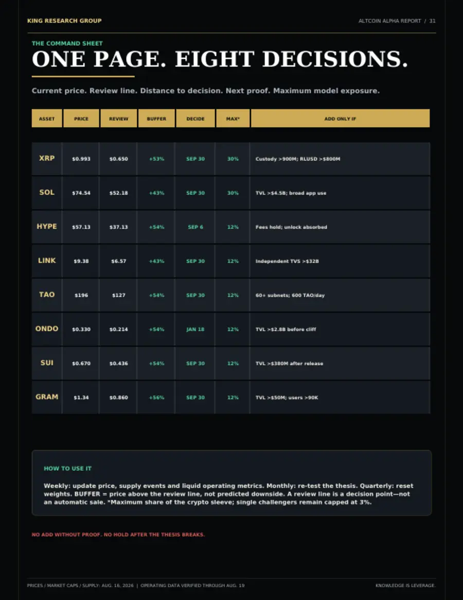This screenshot has height=600, width=463.
Task: Click LINK review line $6.57
Action: pyautogui.click(x=118, y=261)
